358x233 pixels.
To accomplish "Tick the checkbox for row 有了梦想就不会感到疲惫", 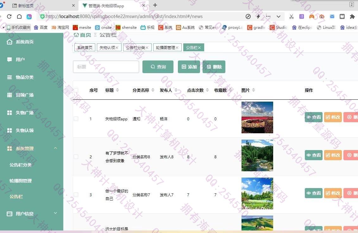I will tap(76, 157).
